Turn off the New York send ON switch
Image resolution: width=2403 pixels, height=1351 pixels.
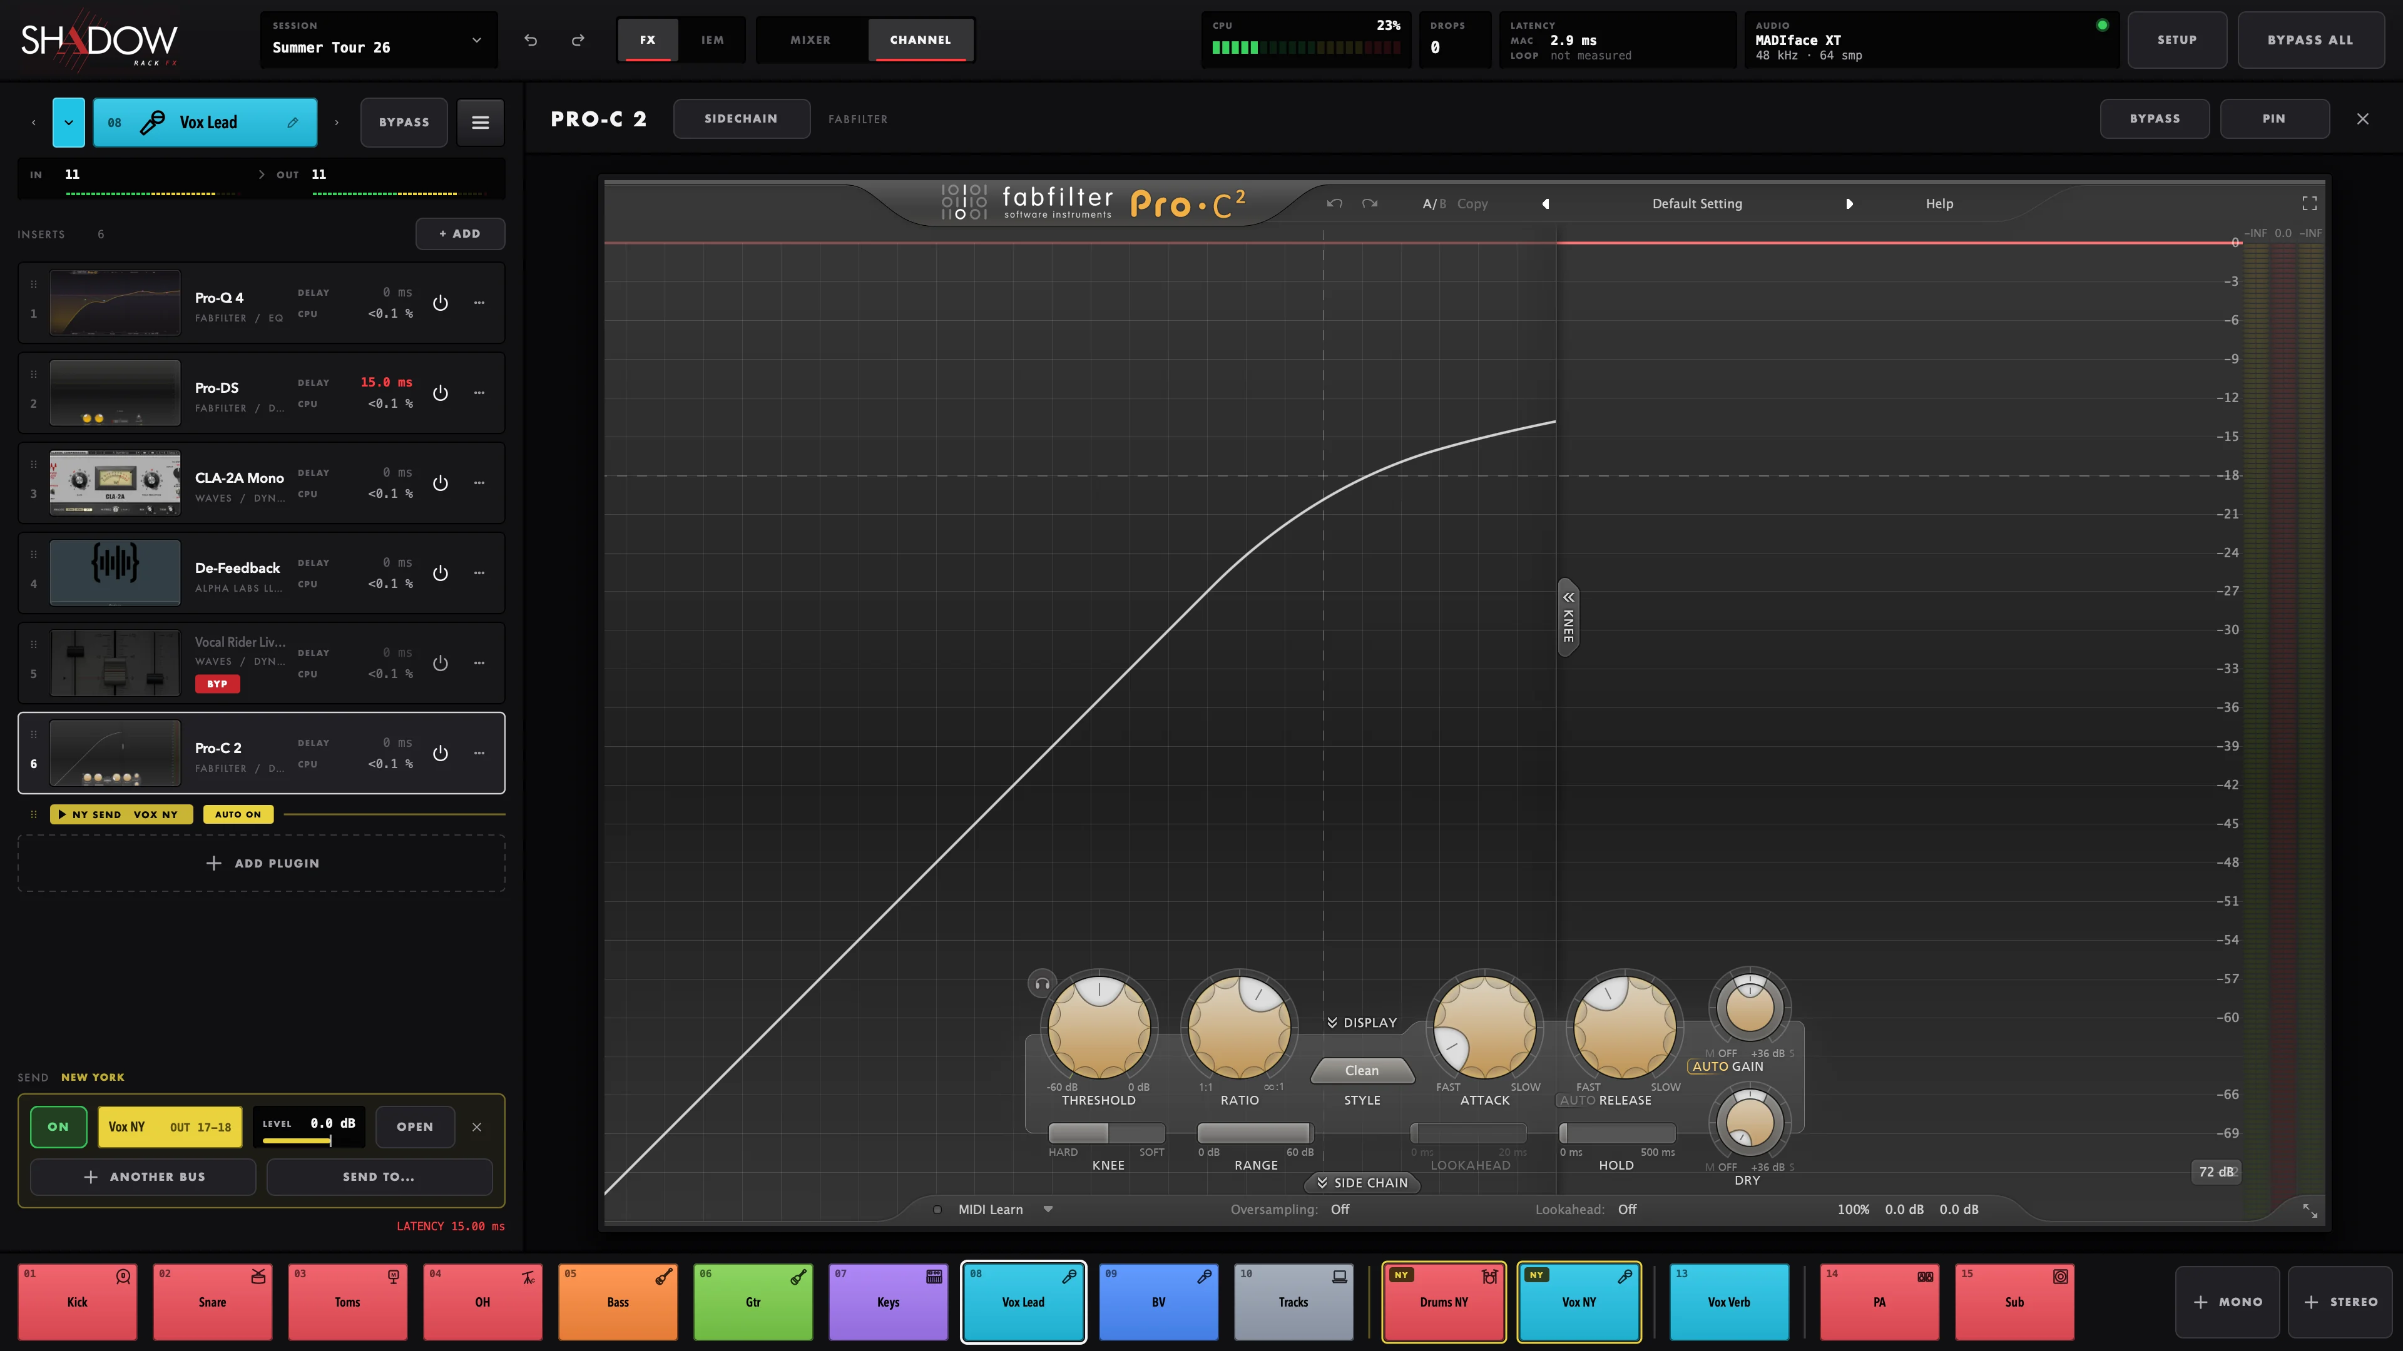coord(58,1126)
